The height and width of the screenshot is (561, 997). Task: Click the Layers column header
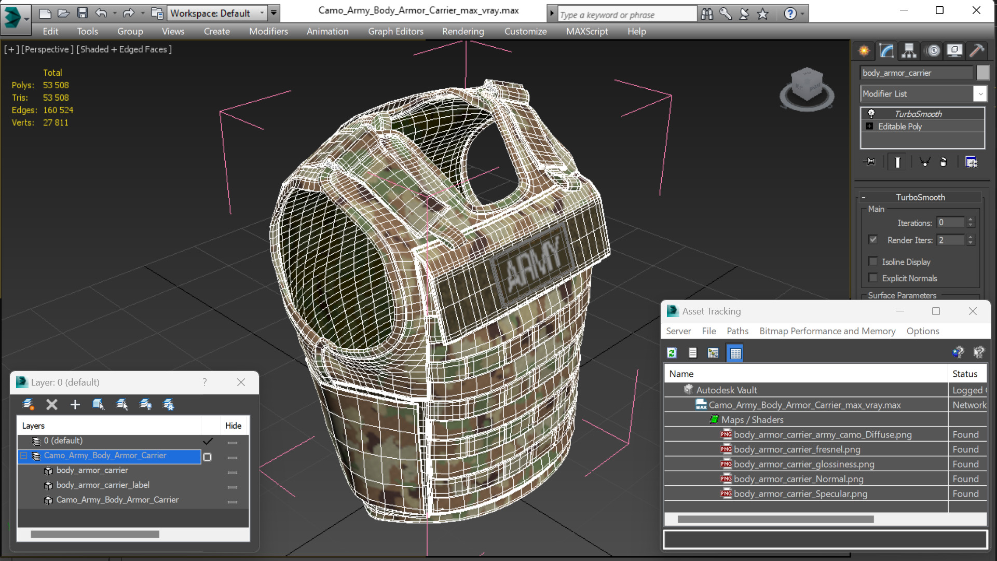click(109, 426)
